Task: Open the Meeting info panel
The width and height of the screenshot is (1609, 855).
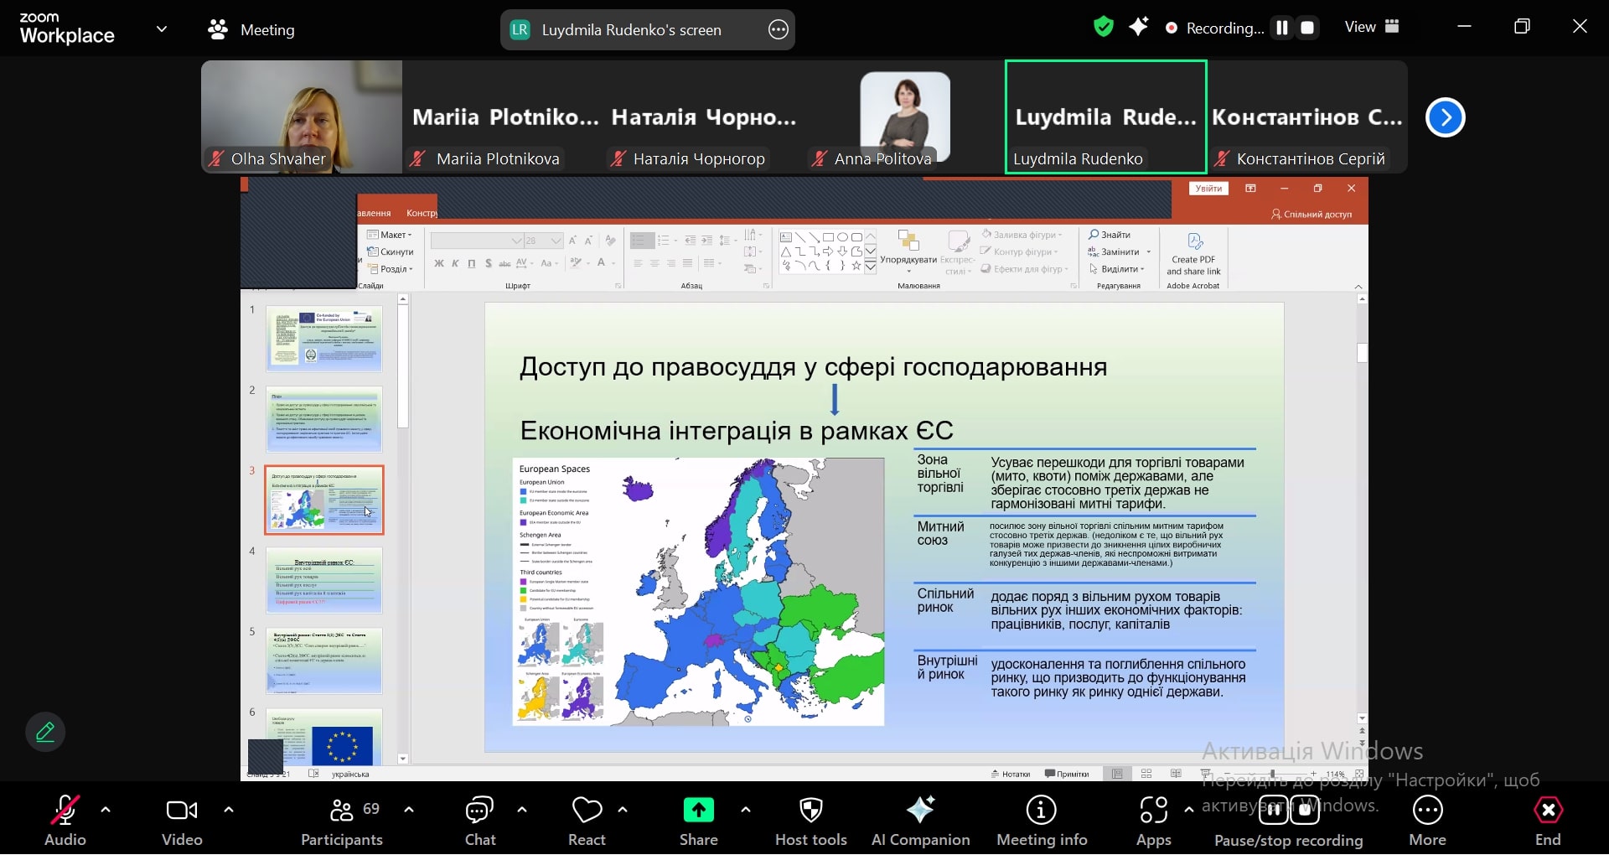Action: (x=1042, y=820)
